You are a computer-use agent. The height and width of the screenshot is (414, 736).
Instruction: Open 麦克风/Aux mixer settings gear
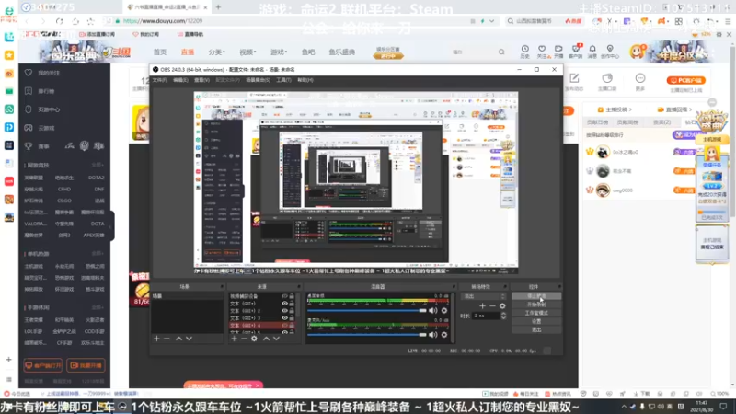pyautogui.click(x=444, y=335)
